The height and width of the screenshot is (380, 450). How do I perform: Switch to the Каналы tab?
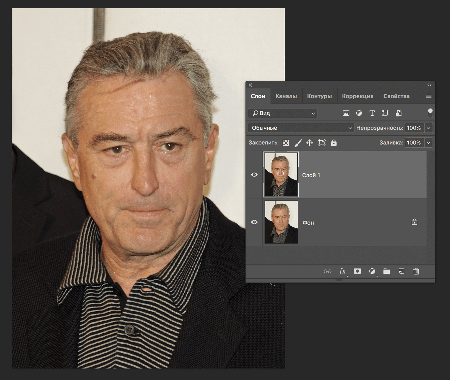point(286,96)
